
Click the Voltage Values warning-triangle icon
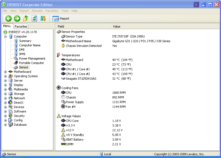[59, 116]
